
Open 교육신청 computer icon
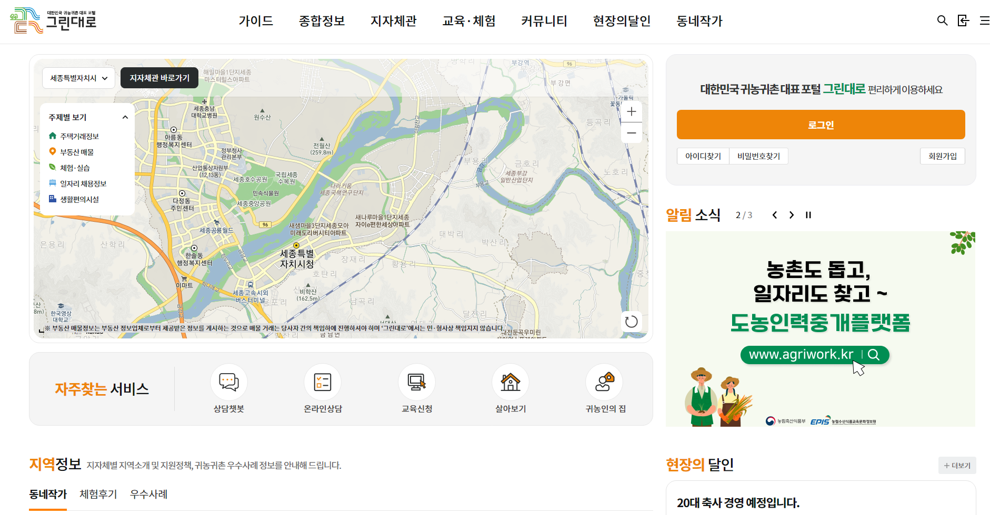tap(417, 382)
